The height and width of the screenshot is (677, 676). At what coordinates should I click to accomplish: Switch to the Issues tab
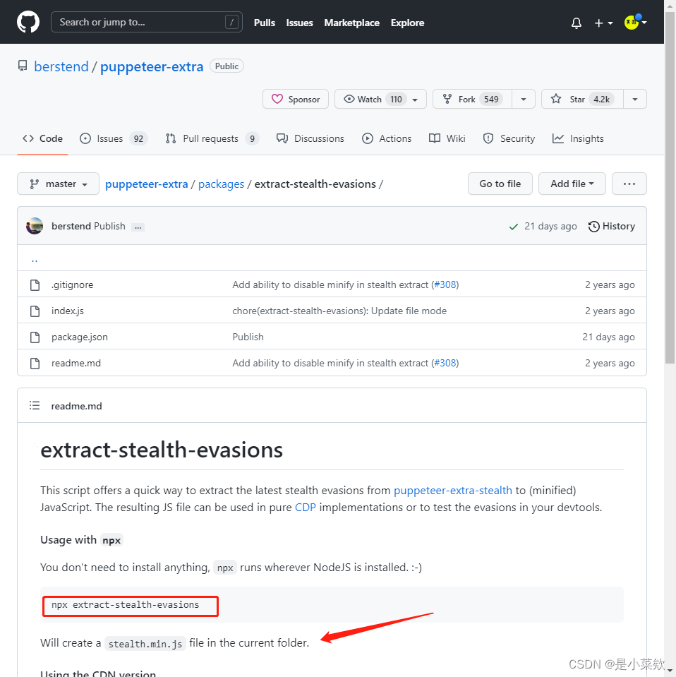(x=114, y=138)
